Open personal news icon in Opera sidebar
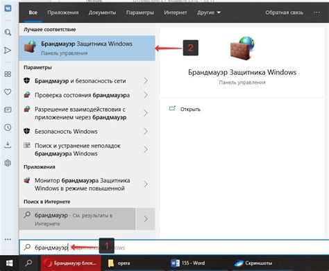Image resolution: width=329 pixels, height=271 pixels. (x=8, y=110)
